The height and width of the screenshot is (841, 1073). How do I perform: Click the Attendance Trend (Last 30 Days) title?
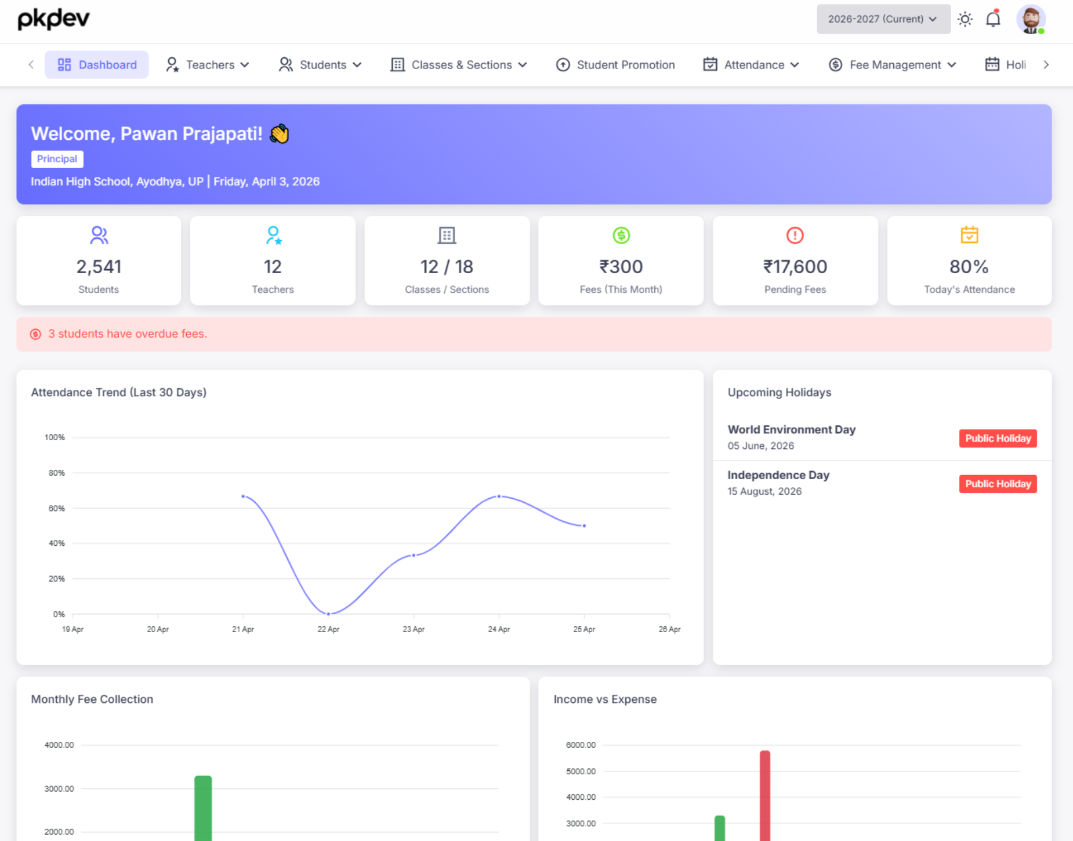click(x=119, y=393)
